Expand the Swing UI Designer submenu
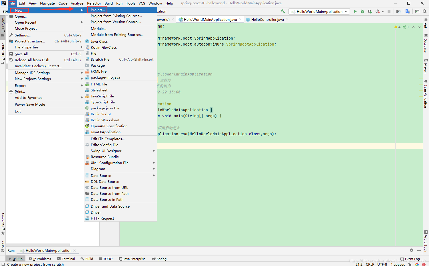The width and height of the screenshot is (429, 266). click(x=120, y=151)
